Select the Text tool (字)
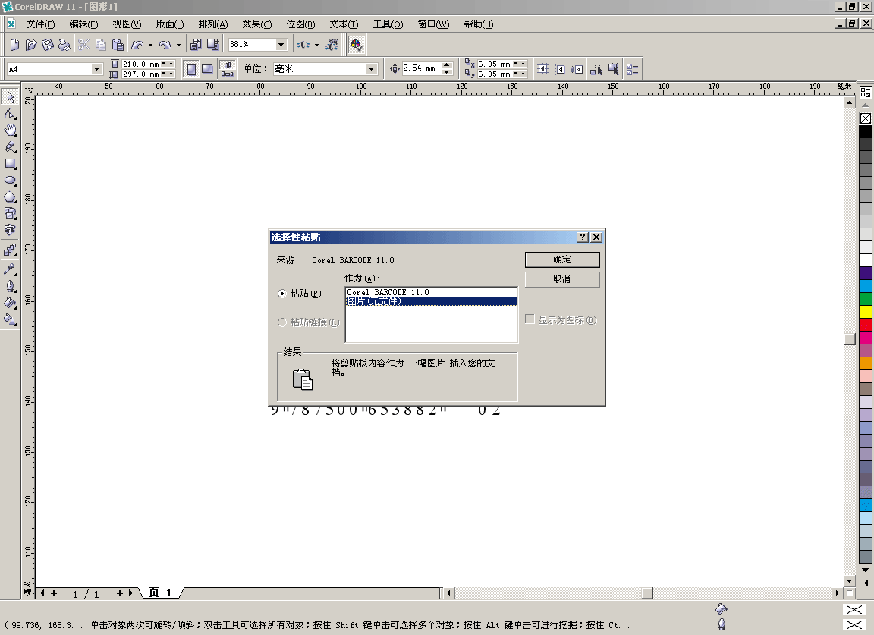The width and height of the screenshot is (874, 635). (10, 230)
